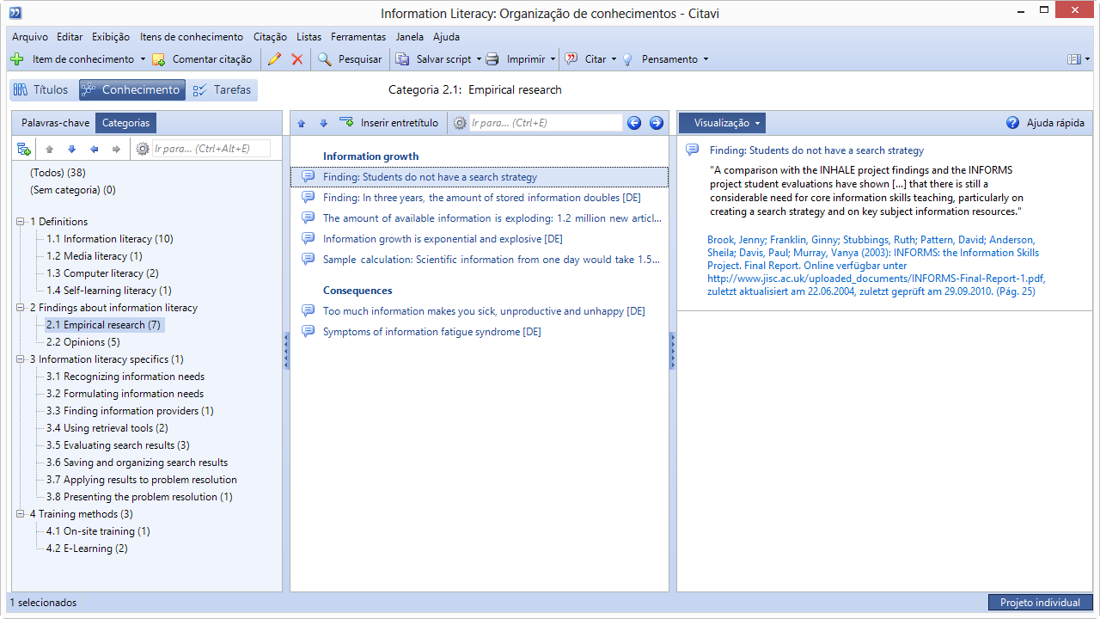Click the pencil edit icon
Image resolution: width=1100 pixels, height=619 pixels.
pos(274,59)
